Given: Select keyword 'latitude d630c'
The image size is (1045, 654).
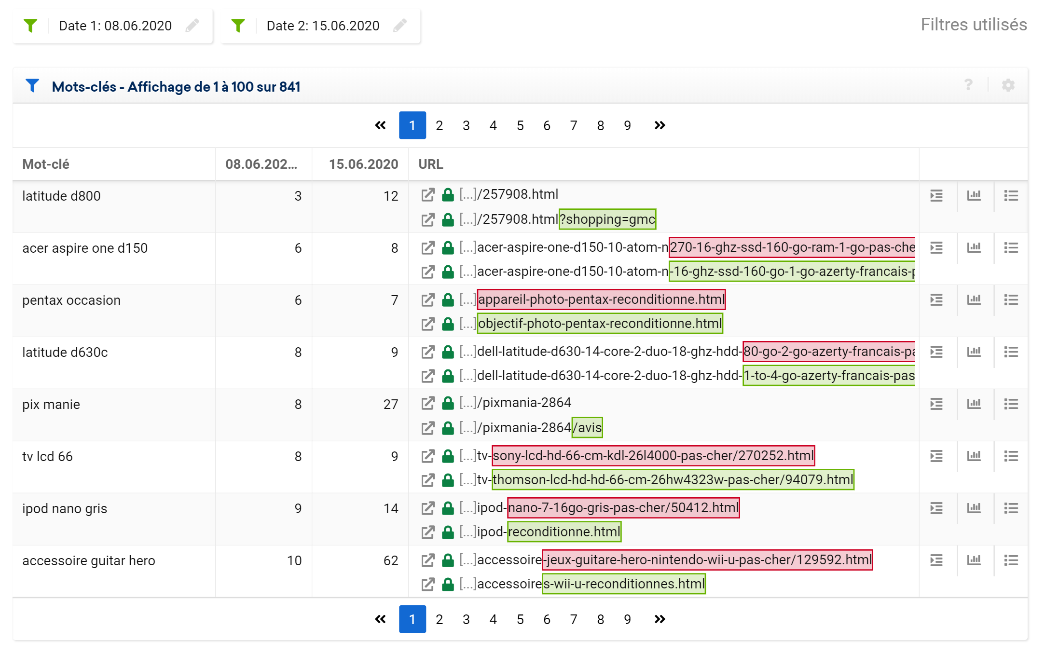Looking at the screenshot, I should coord(65,352).
